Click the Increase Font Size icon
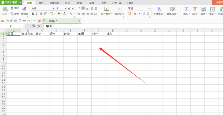 pyautogui.click(x=69, y=9)
